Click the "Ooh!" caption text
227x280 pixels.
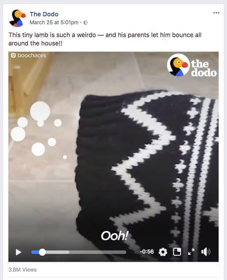[115, 236]
